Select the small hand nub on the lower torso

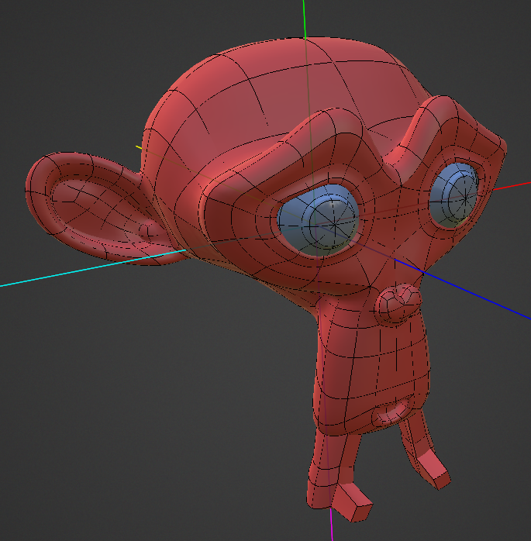click(x=389, y=416)
